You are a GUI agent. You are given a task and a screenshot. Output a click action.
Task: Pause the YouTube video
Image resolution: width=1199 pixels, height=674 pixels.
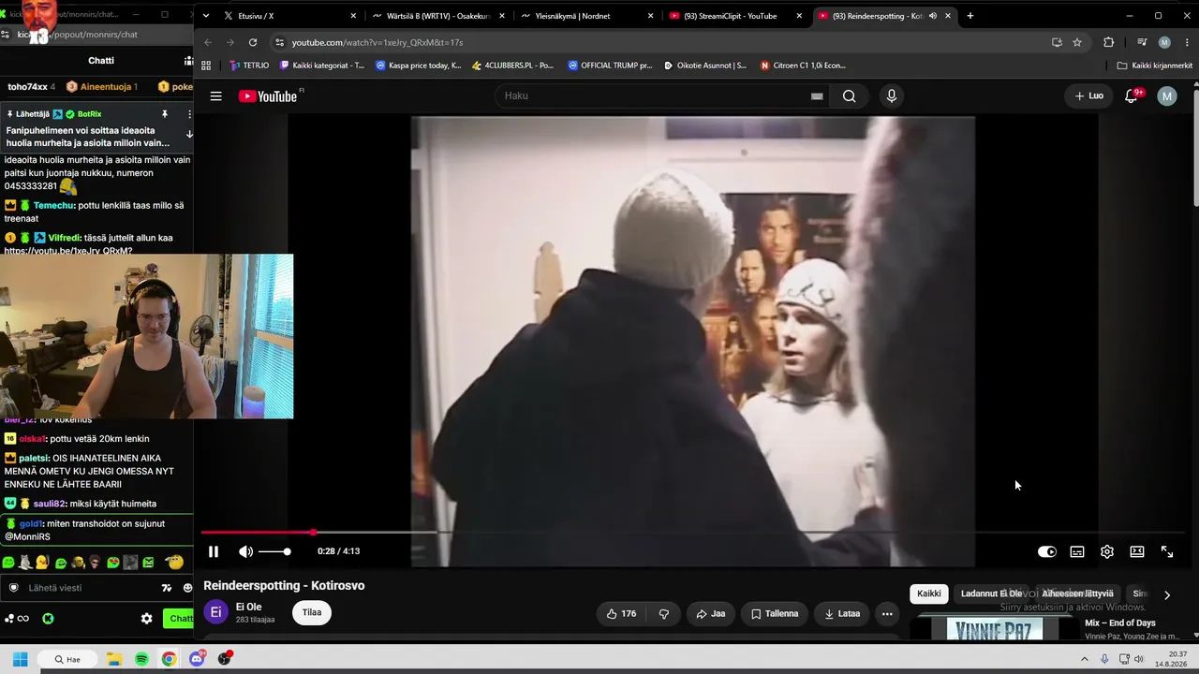[x=214, y=551]
